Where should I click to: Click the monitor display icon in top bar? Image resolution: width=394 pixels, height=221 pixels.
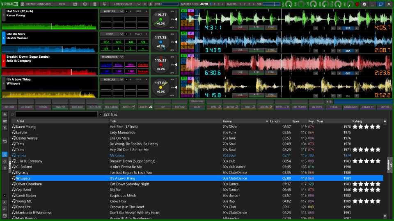105,4
